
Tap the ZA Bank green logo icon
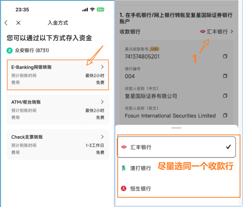pyautogui.click(x=9, y=51)
